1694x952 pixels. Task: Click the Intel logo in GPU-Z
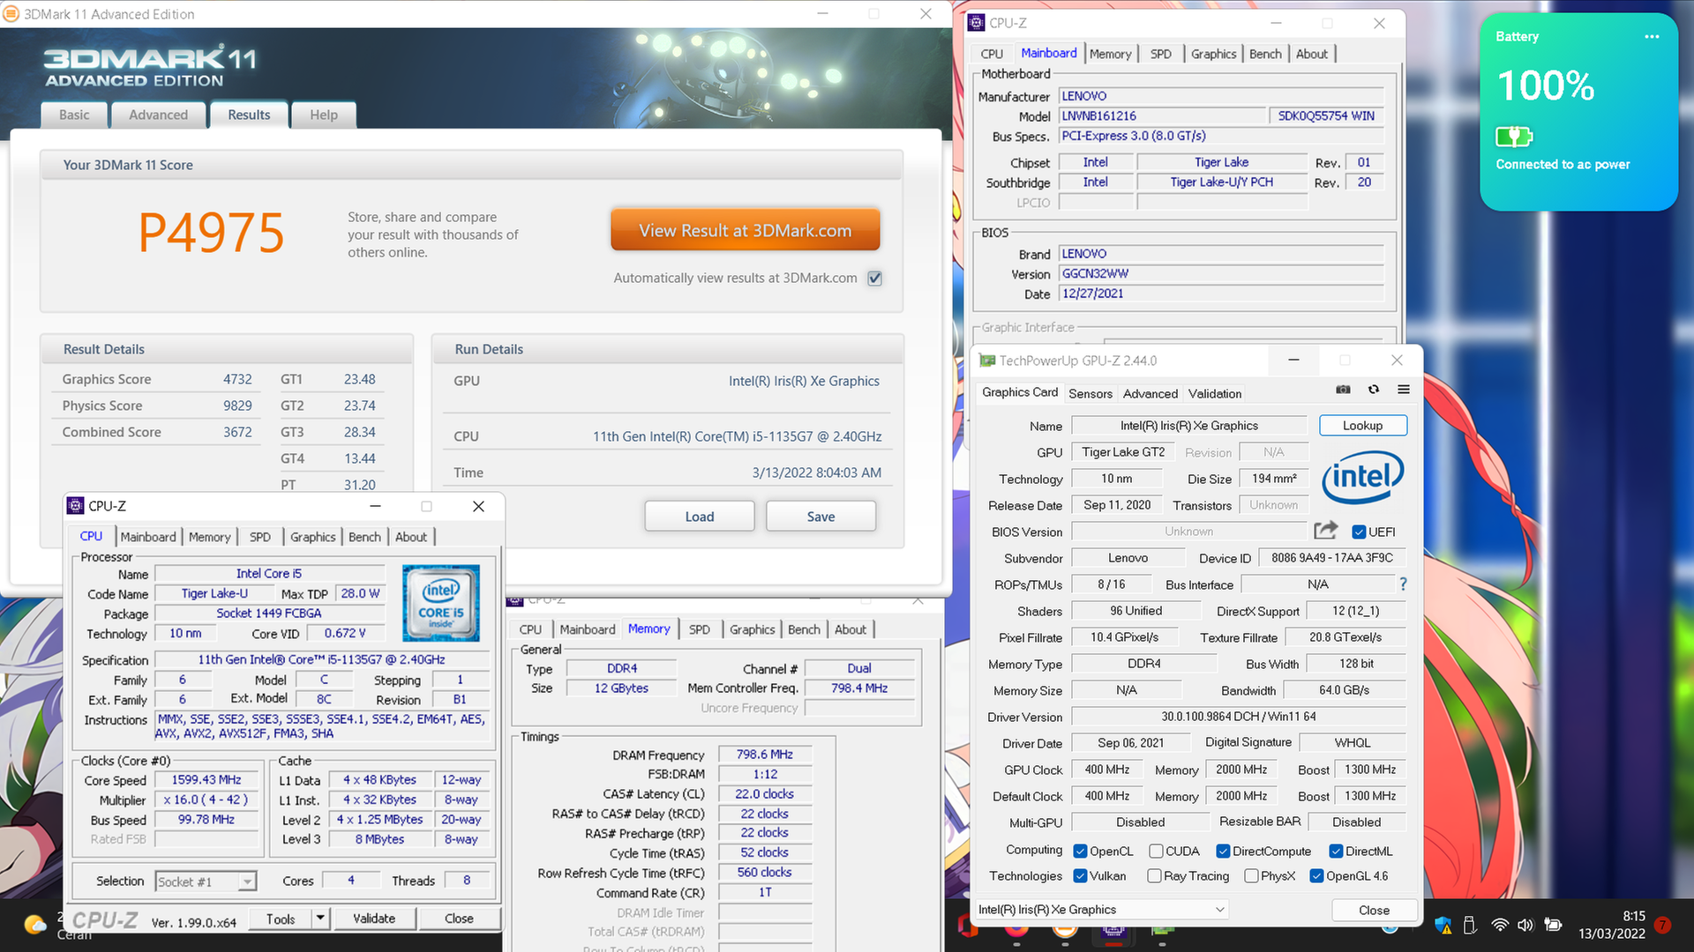point(1362,477)
